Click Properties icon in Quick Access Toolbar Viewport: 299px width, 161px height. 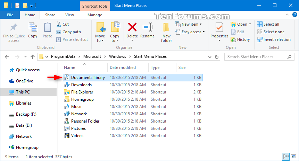click(17, 6)
